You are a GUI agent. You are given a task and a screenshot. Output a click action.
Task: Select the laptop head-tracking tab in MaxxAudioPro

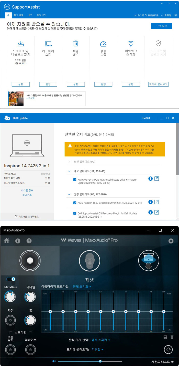tap(149, 260)
